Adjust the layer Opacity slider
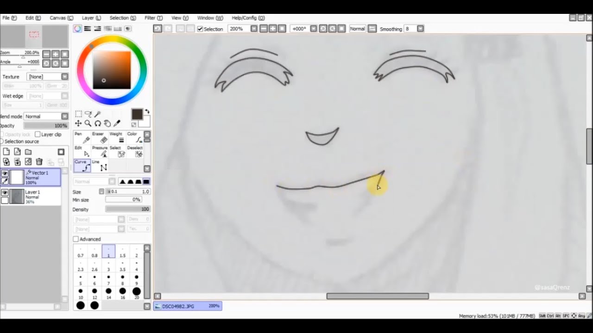 coord(46,126)
